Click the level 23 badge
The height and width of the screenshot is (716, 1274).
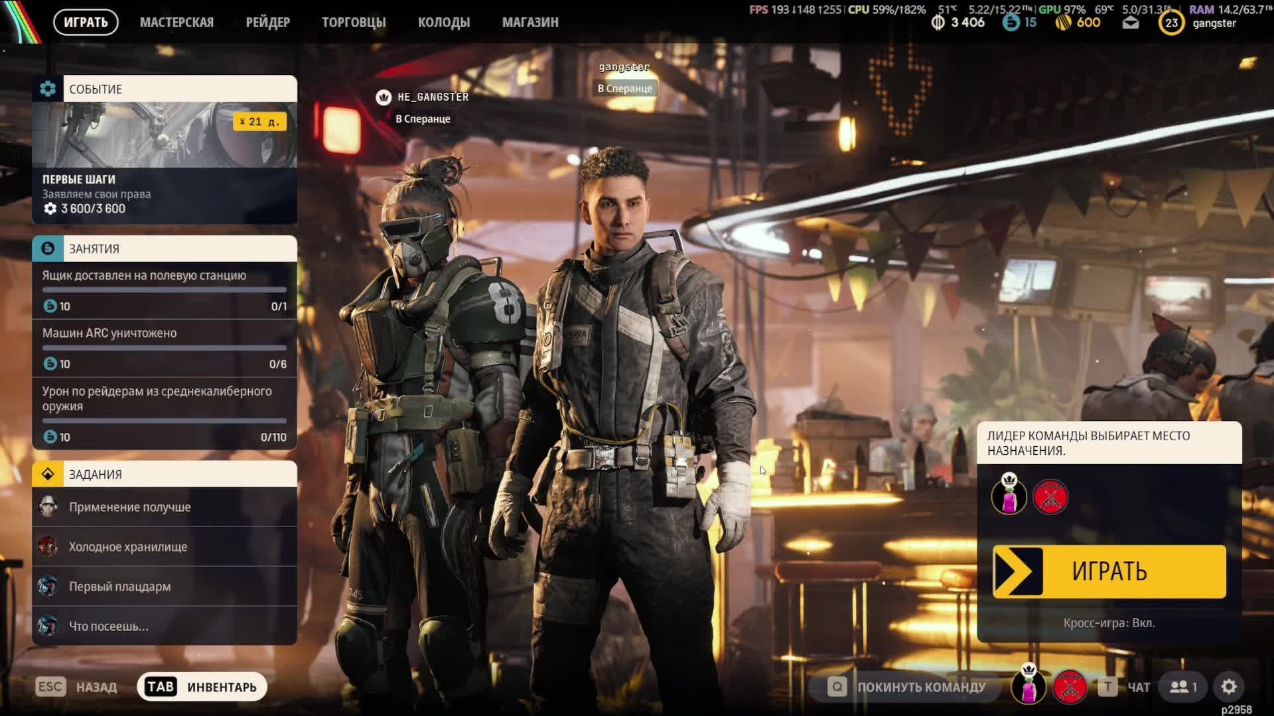click(x=1171, y=23)
